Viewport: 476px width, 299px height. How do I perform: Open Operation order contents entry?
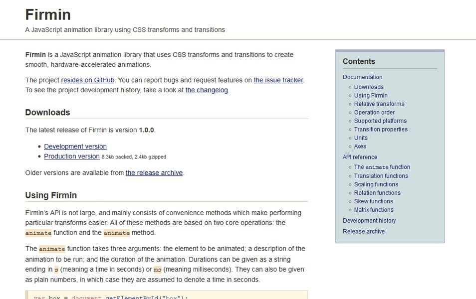click(374, 113)
